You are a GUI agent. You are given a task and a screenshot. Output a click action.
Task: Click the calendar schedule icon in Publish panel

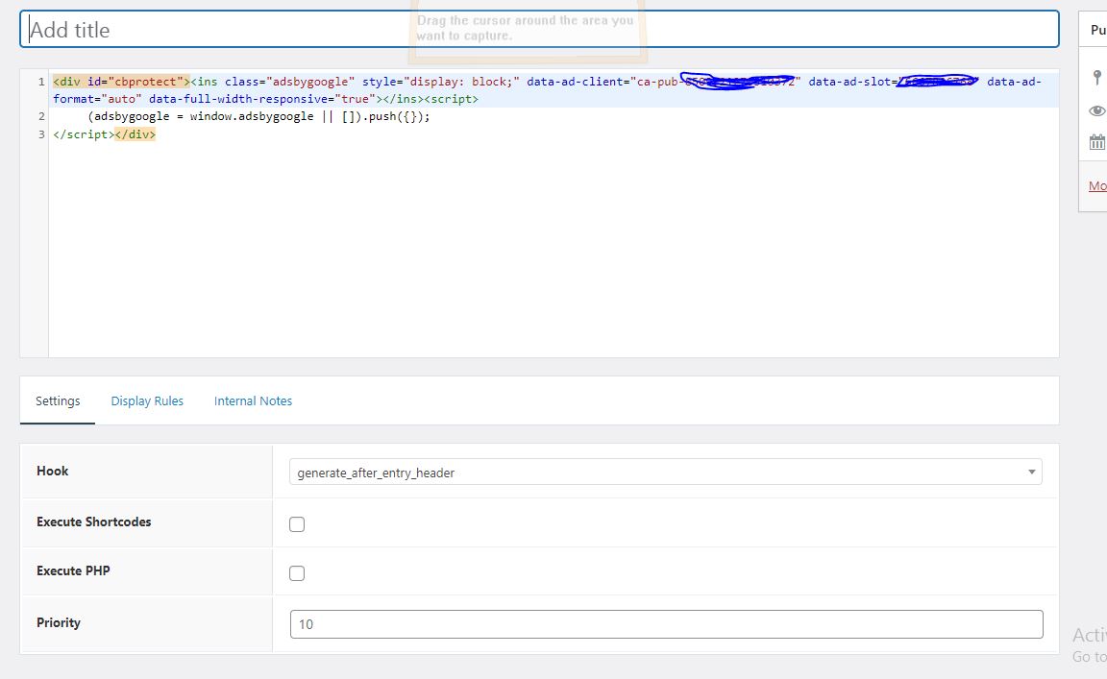(1097, 142)
